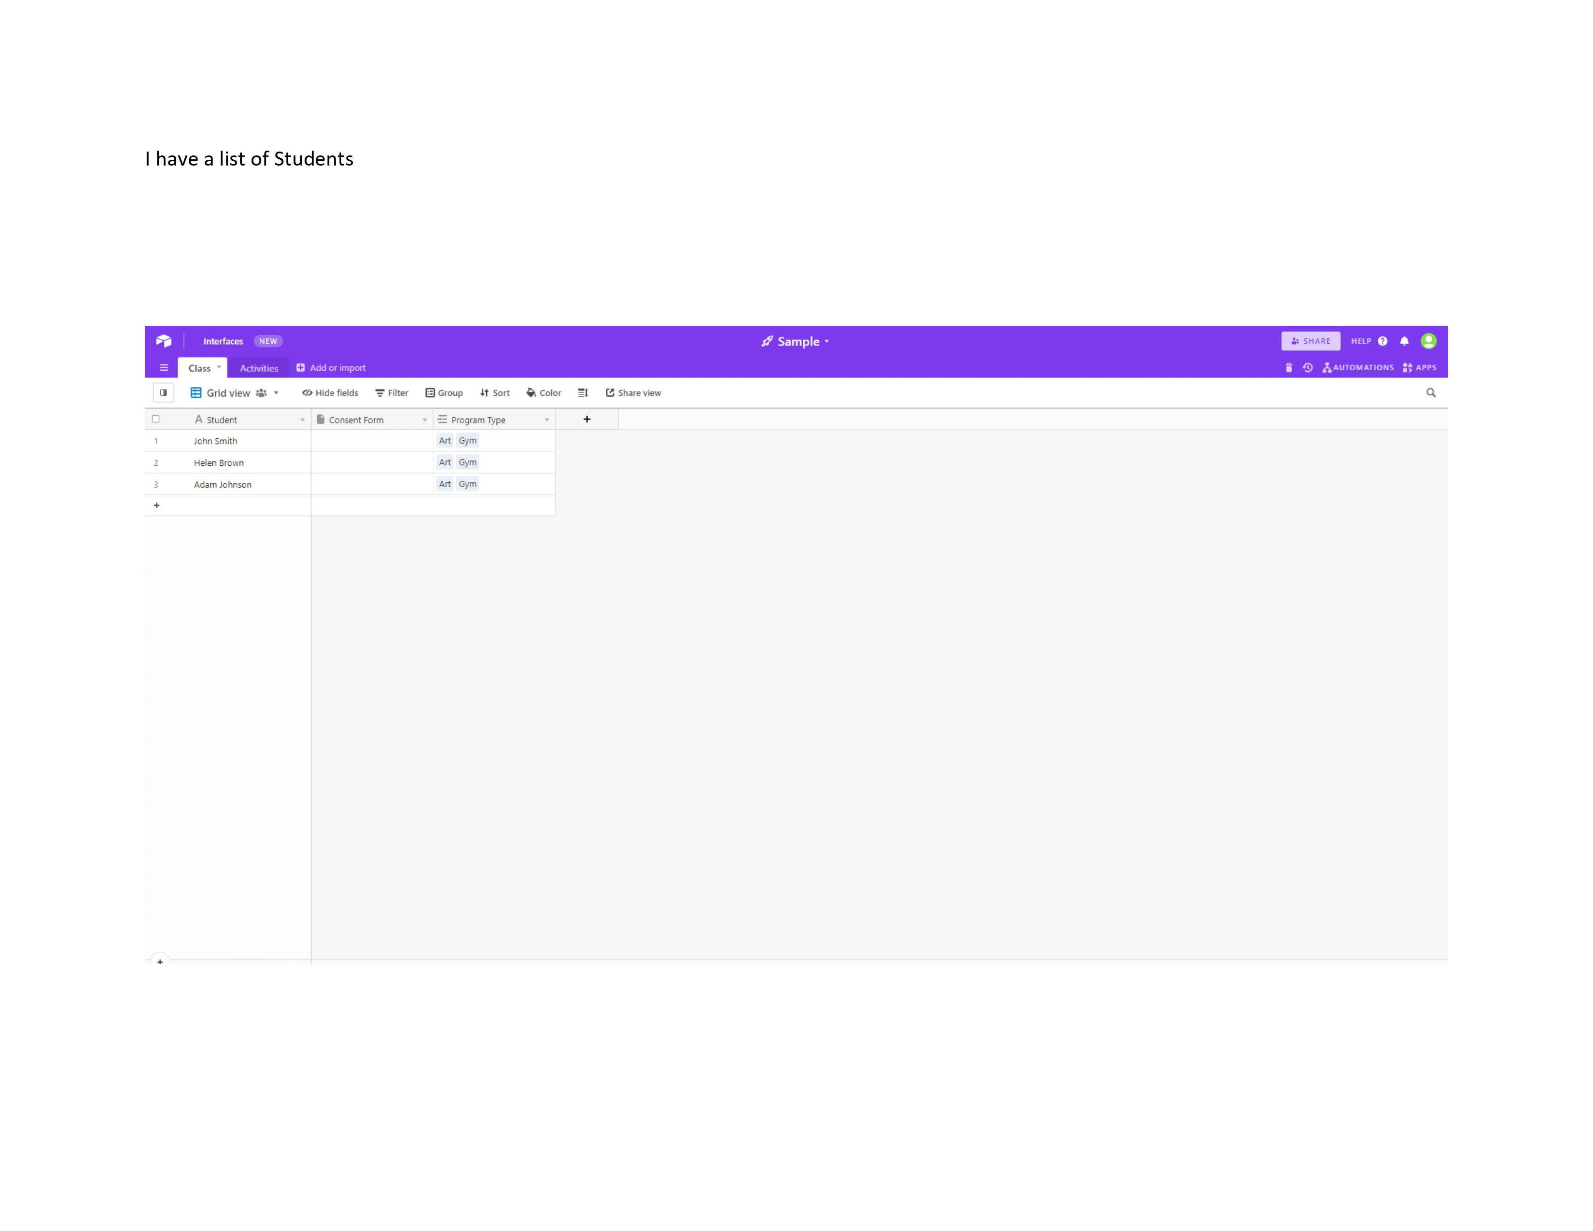Click row number 1
This screenshot has width=1593, height=1231.
tap(155, 441)
